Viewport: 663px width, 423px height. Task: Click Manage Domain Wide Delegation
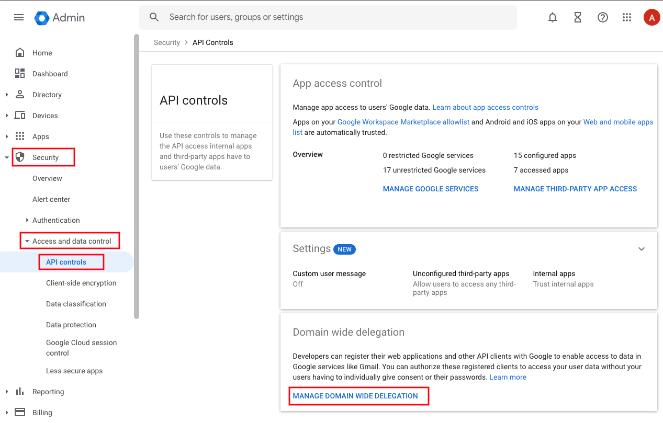[355, 396]
